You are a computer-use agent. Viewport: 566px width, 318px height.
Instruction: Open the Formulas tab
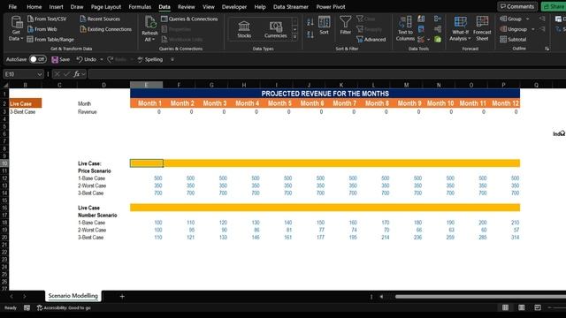coord(140,7)
